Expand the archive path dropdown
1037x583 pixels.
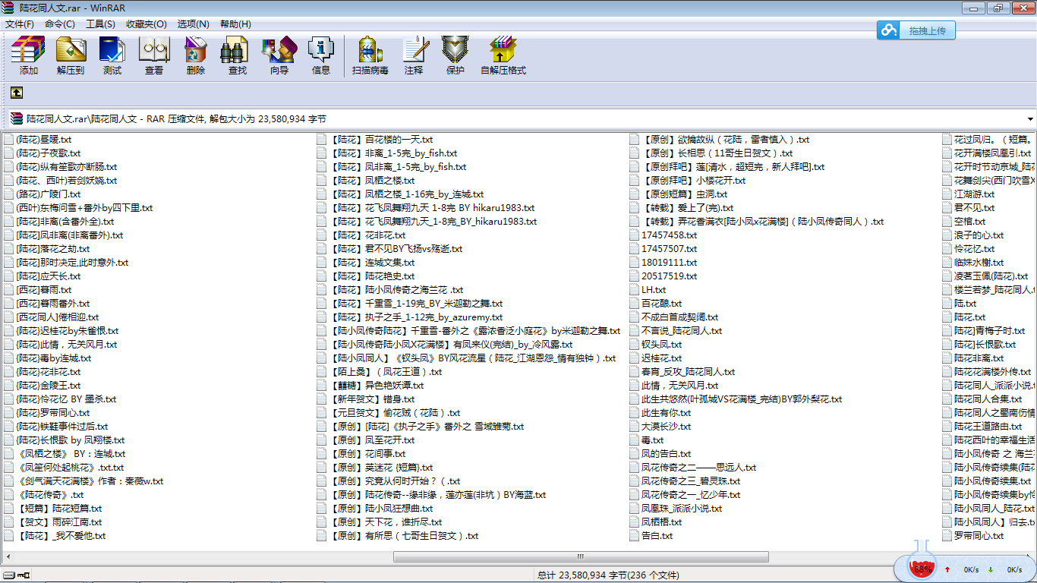(x=1030, y=119)
